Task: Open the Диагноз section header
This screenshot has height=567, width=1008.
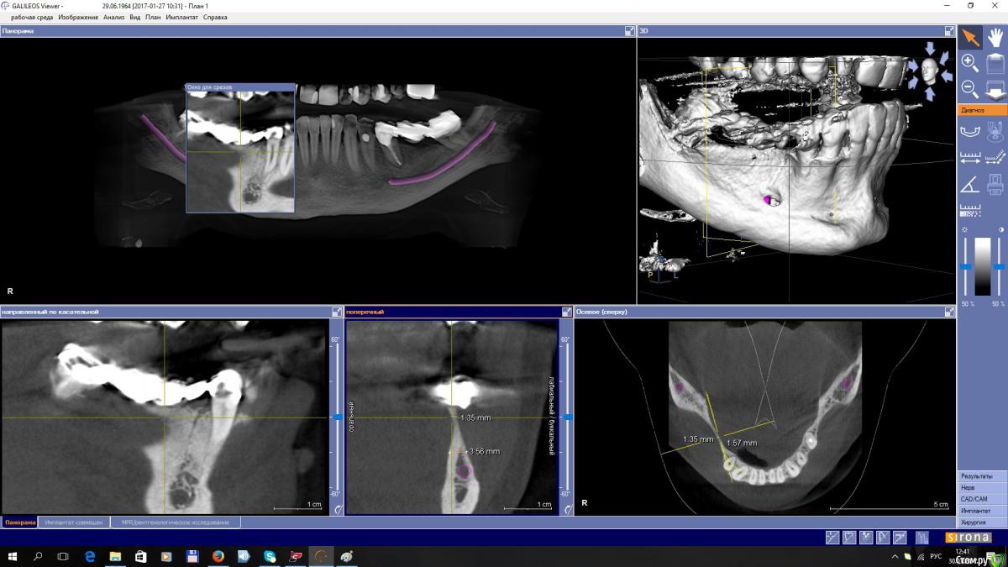Action: (x=982, y=110)
